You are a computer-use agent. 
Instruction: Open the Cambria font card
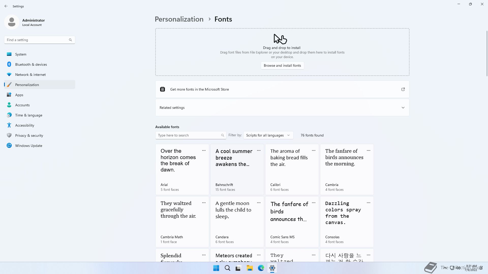347,169
